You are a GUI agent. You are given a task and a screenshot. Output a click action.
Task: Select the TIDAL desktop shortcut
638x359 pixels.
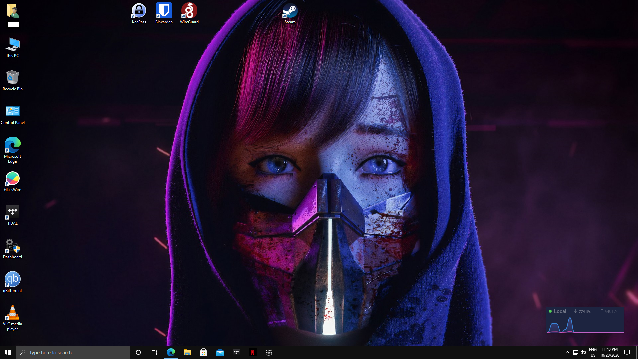click(12, 213)
